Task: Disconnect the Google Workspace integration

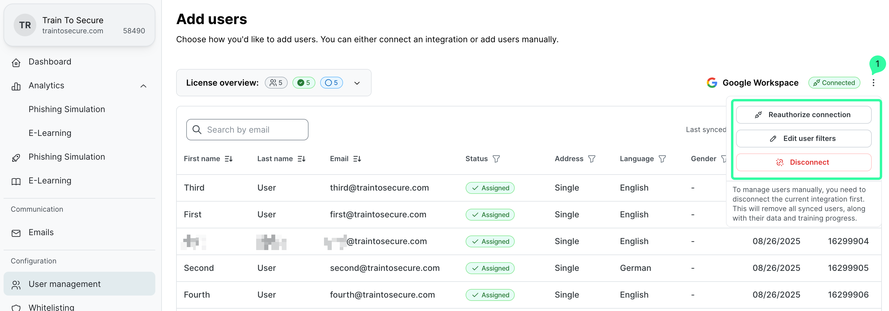Action: 803,162
